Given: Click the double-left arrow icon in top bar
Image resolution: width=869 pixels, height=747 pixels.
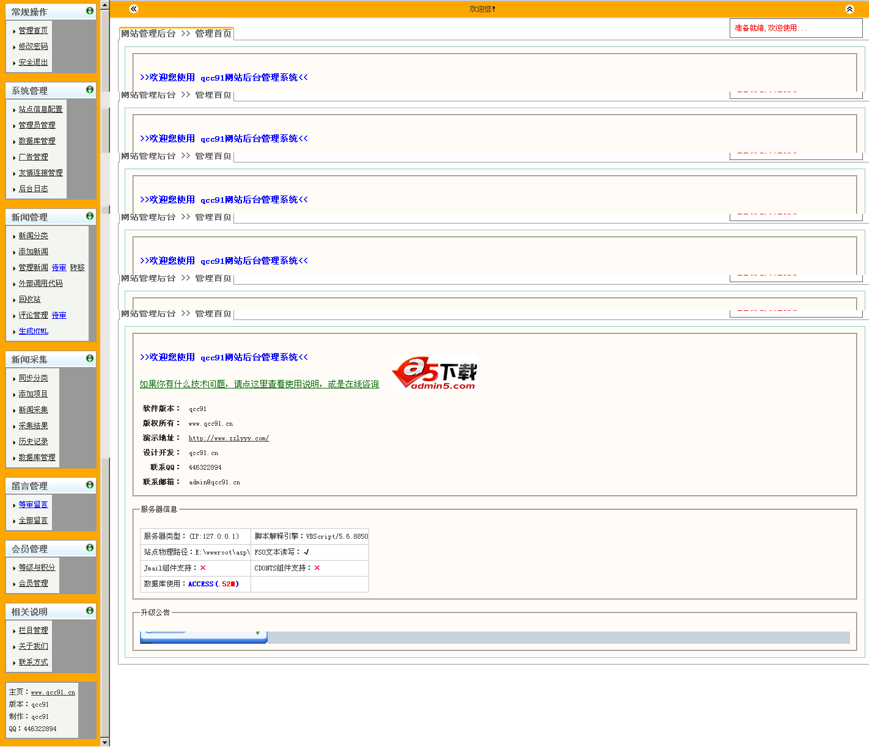Looking at the screenshot, I should 134,9.
